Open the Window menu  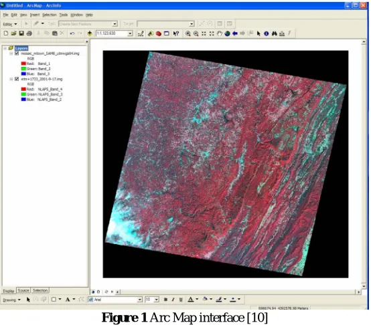[x=76, y=15]
